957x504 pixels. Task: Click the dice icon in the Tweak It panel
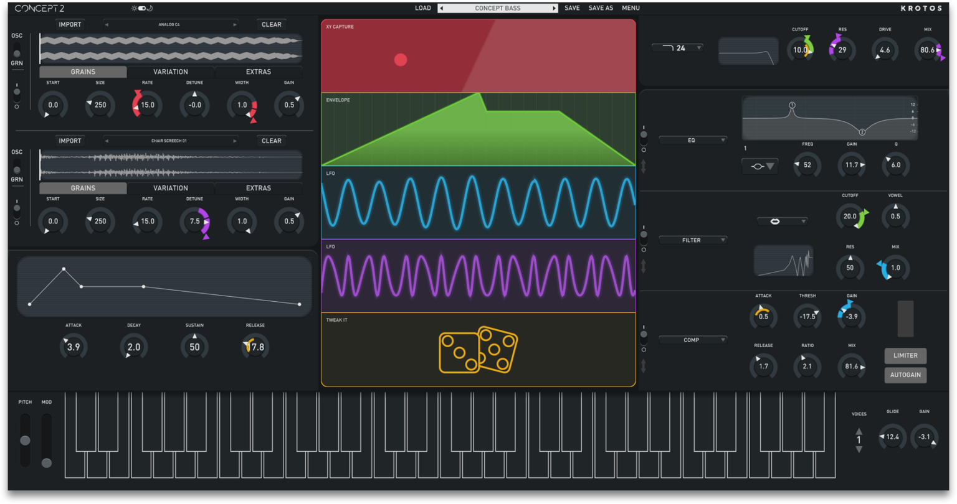pos(478,350)
